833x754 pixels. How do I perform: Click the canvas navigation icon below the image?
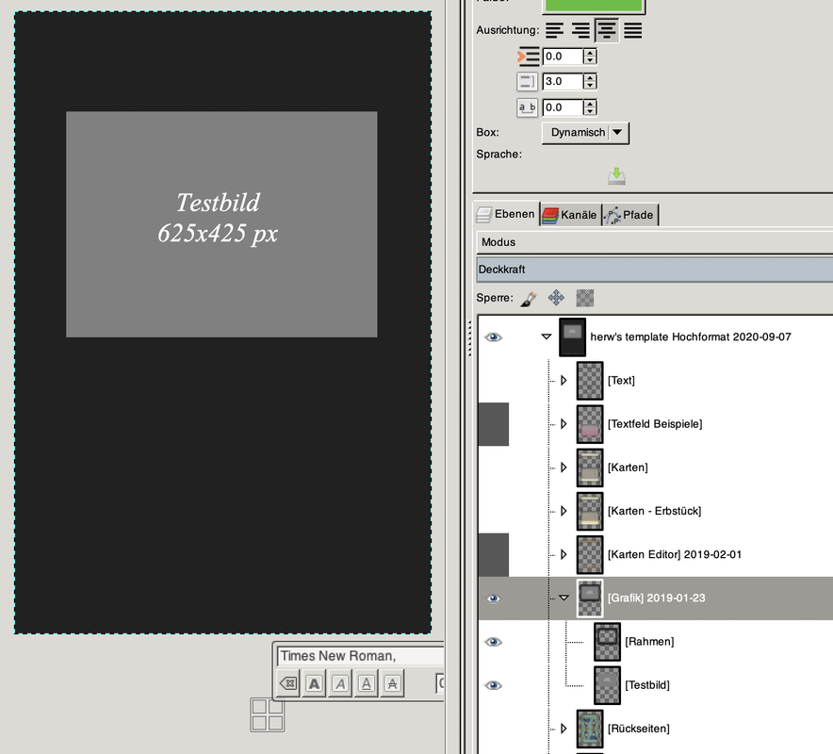point(268,714)
